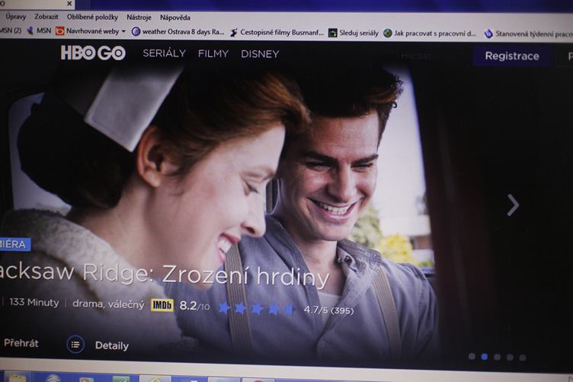Rate with the first blue star
Image resolution: width=573 pixels, height=382 pixels.
224,308
